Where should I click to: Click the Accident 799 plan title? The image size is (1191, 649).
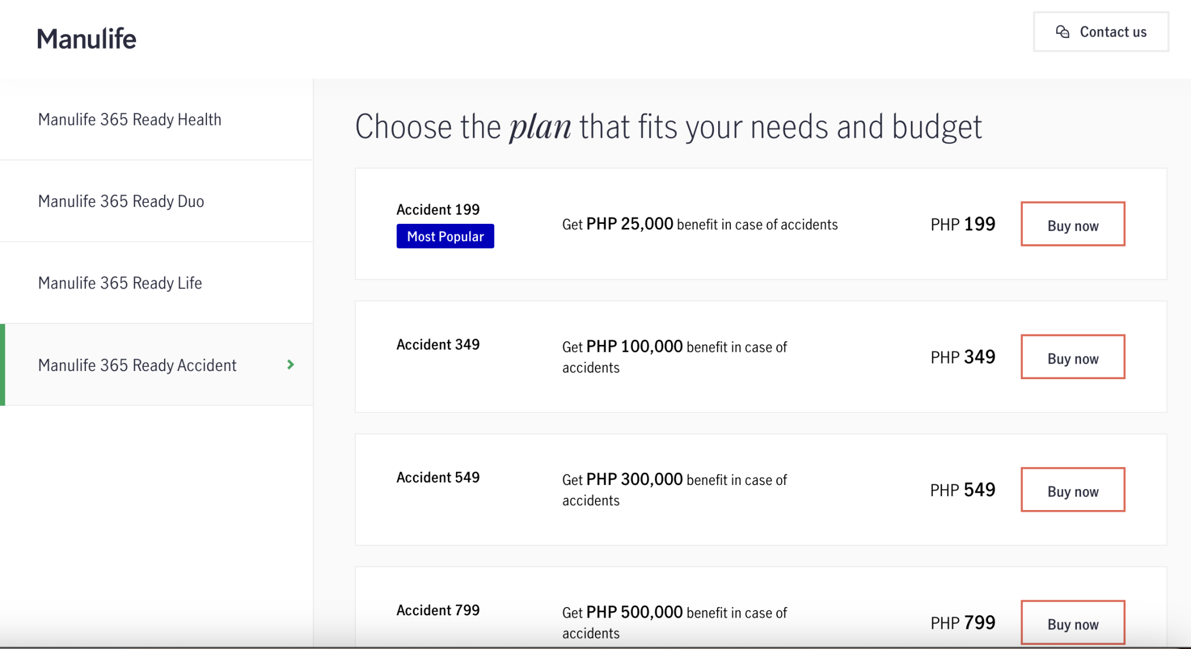pos(438,610)
